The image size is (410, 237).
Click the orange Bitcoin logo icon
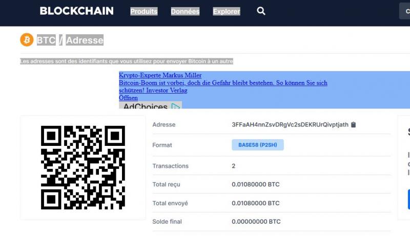[27, 40]
